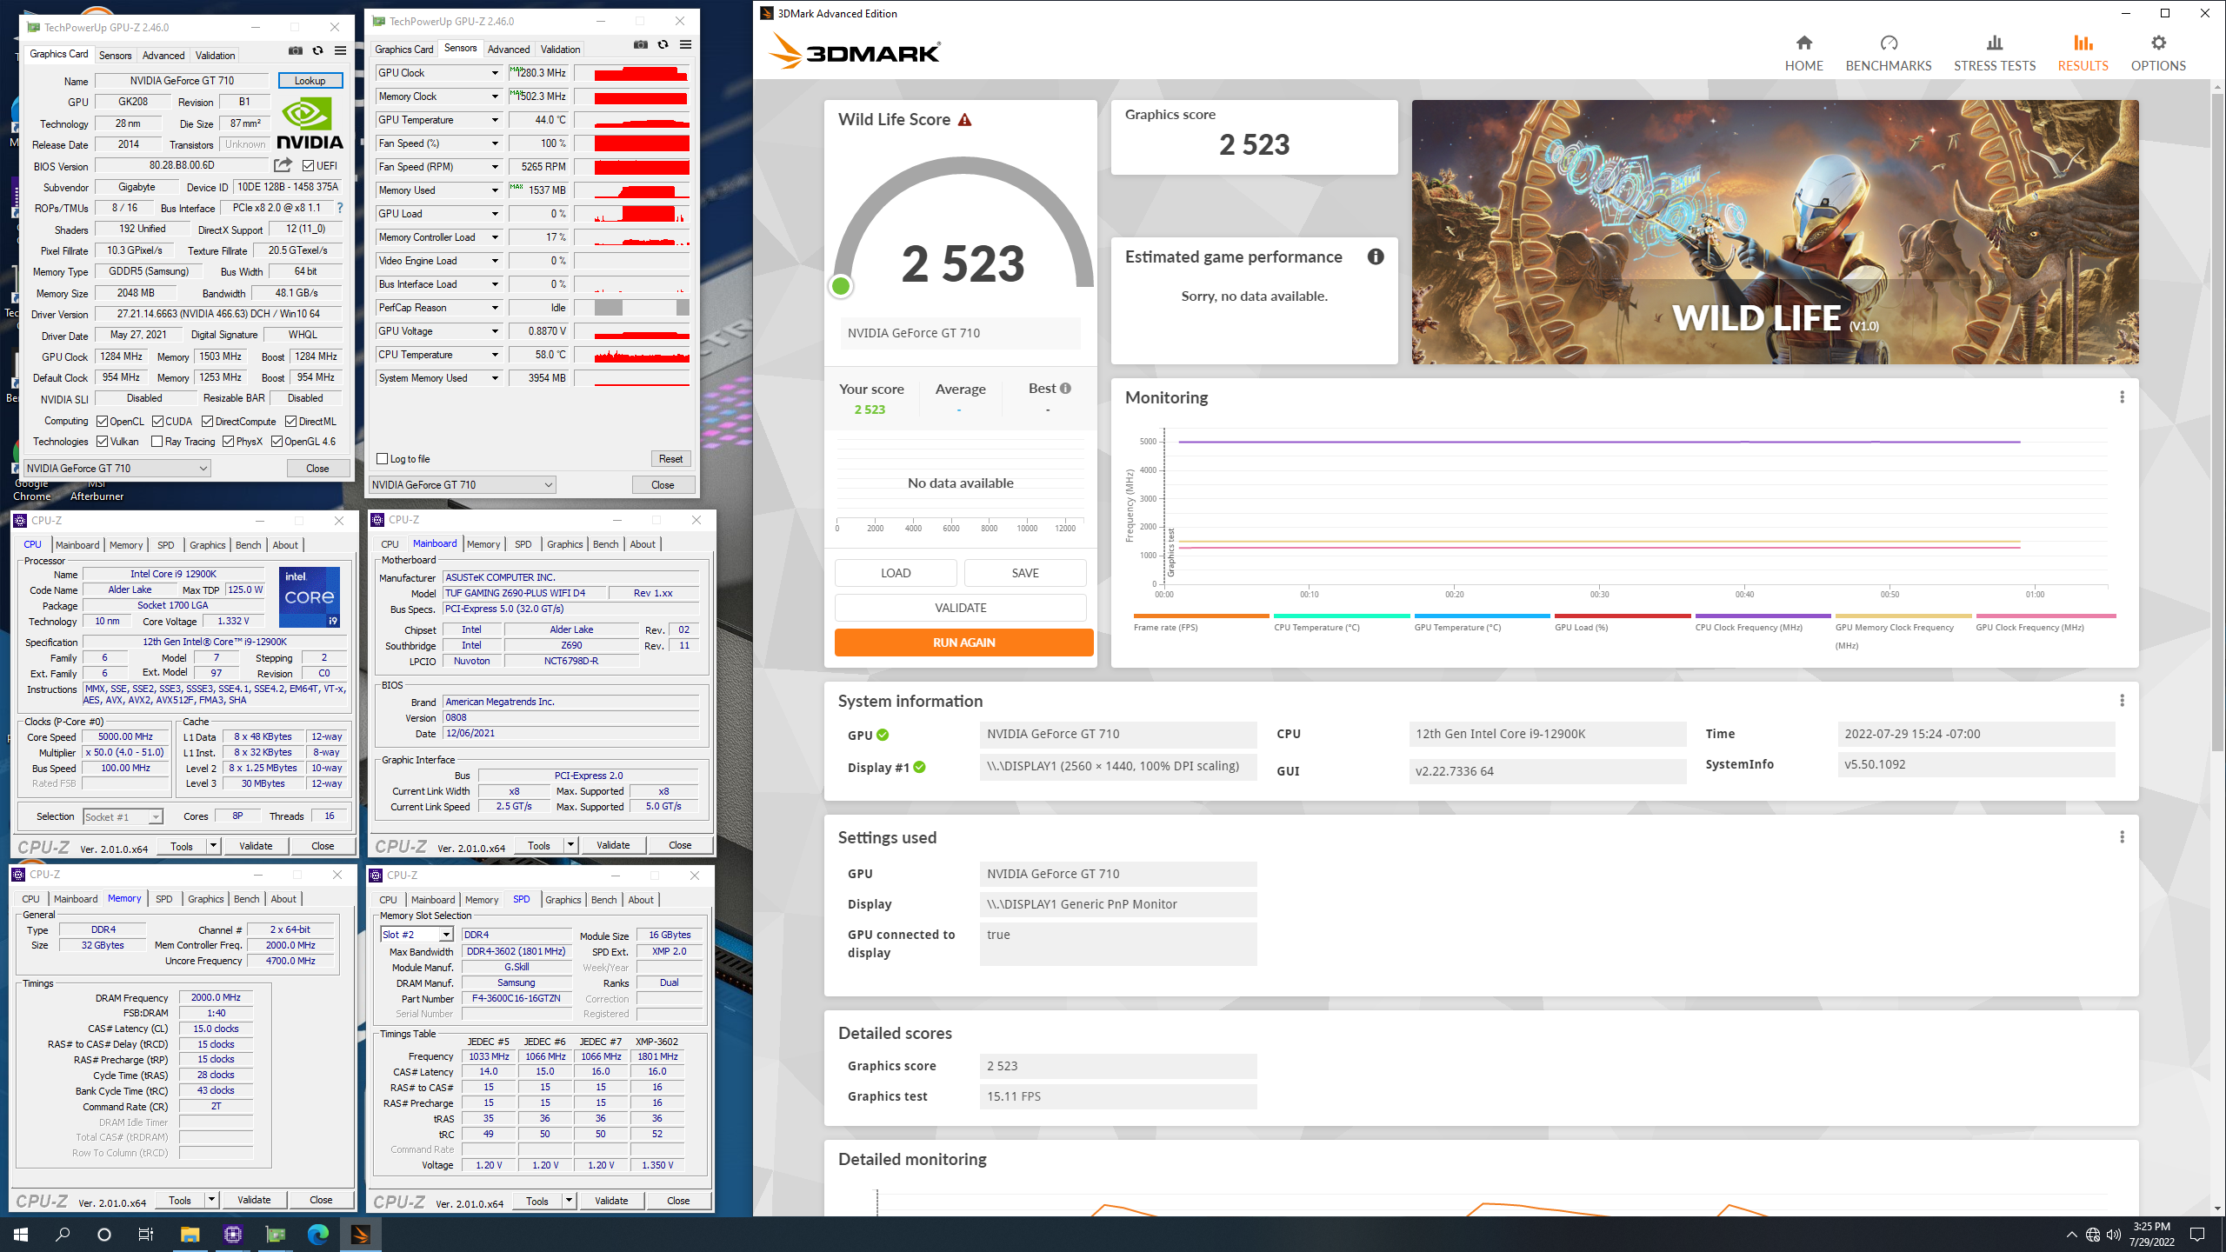
Task: Toggle the Ray Tracing checkbox in GPU-Z
Action: pyautogui.click(x=157, y=442)
